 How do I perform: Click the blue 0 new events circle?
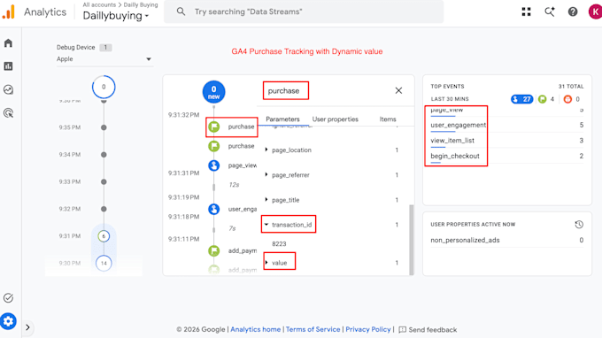click(x=214, y=92)
